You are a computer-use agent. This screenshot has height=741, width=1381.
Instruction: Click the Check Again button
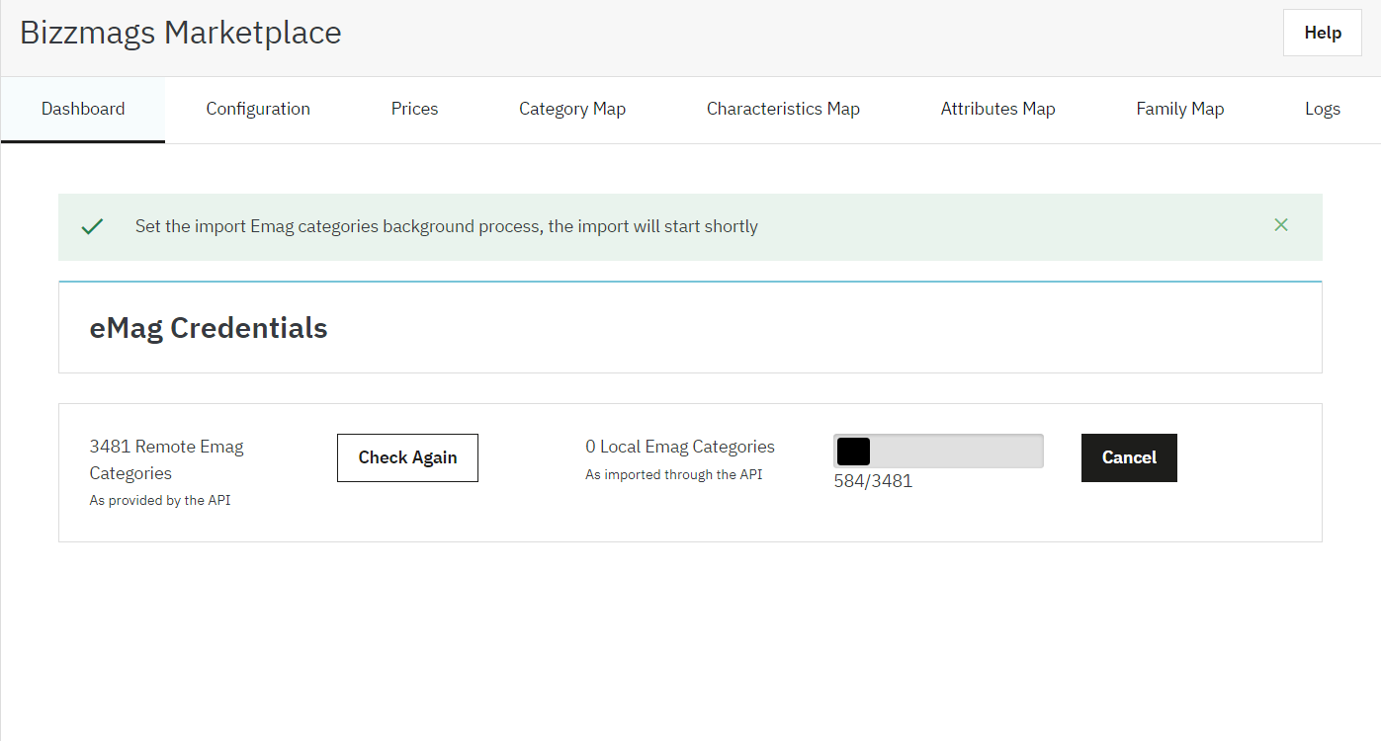407,457
